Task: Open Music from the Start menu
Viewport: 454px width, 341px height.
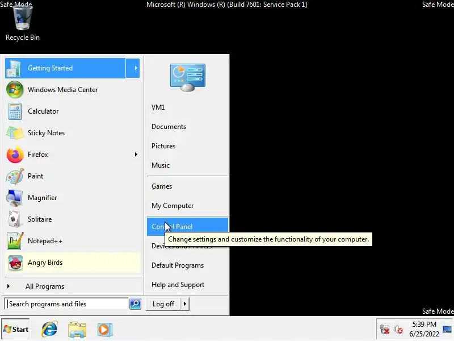Action: (161, 165)
